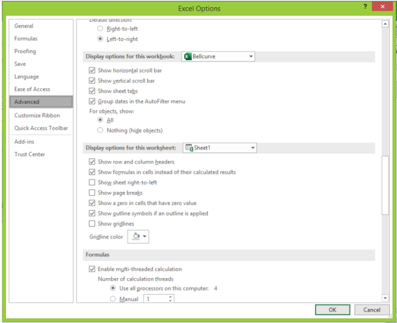Expand the Sheet1 worksheet dropdown
The width and height of the screenshot is (397, 323).
coord(252,148)
